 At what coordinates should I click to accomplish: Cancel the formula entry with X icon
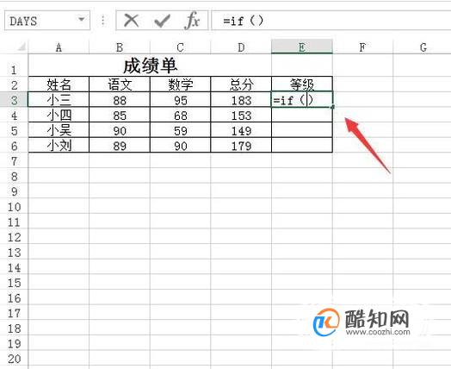pos(132,21)
